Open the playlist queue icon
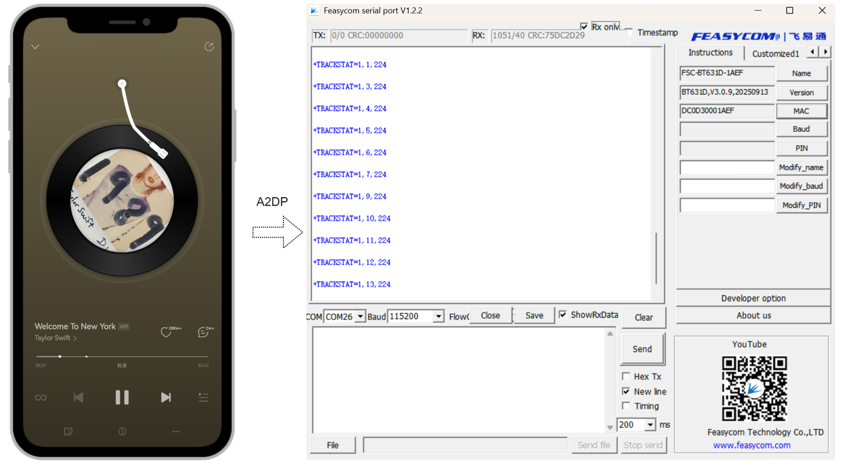The width and height of the screenshot is (841, 465). coord(203,397)
